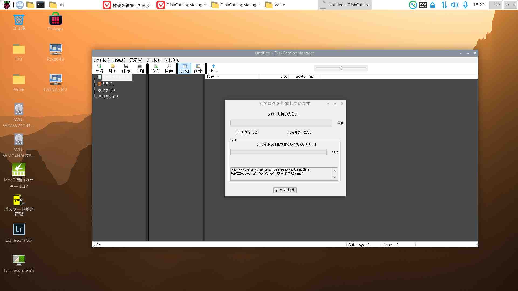Open the ファイル(F) menu
Screen dimensions: 518x291
tap(101, 60)
